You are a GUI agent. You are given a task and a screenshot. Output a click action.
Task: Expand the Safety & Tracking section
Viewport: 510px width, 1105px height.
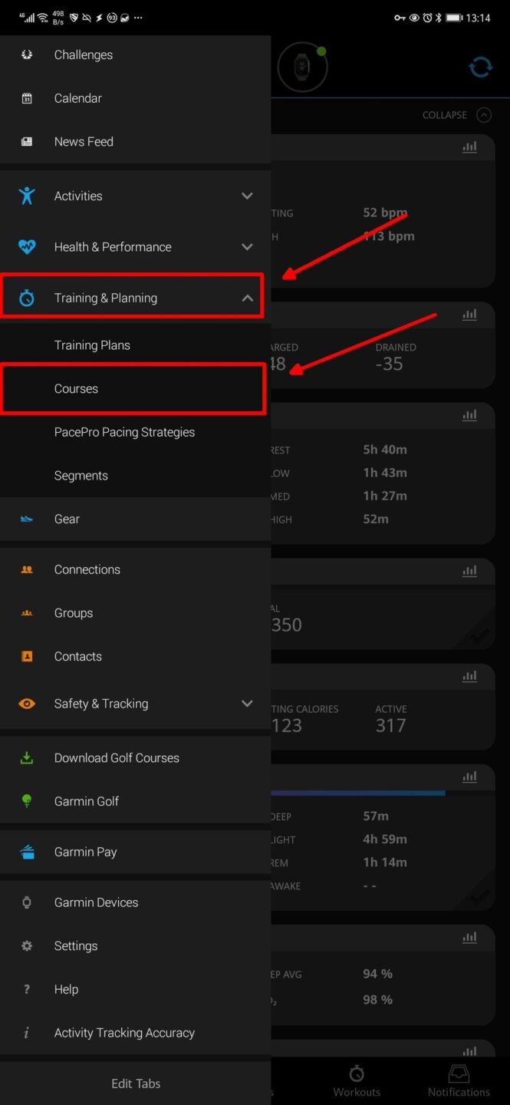pyautogui.click(x=247, y=703)
